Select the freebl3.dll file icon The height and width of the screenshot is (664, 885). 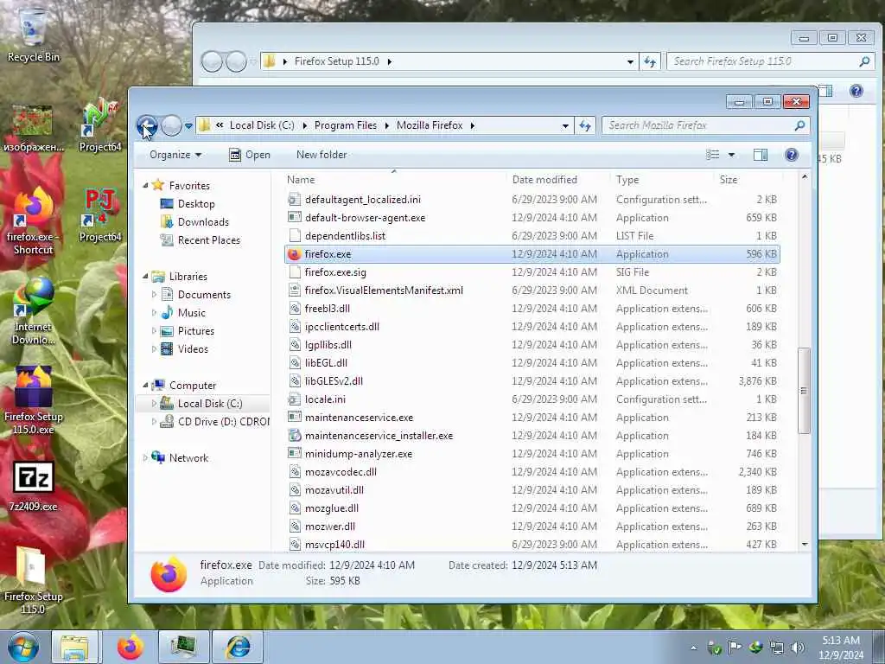click(294, 309)
